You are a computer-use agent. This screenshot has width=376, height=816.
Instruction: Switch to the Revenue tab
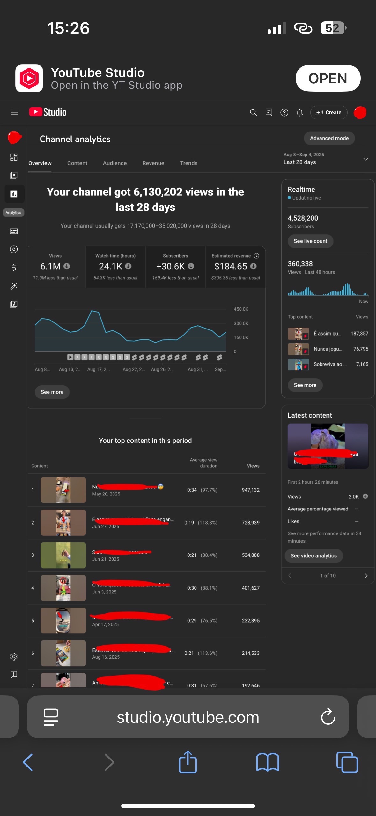pos(153,163)
